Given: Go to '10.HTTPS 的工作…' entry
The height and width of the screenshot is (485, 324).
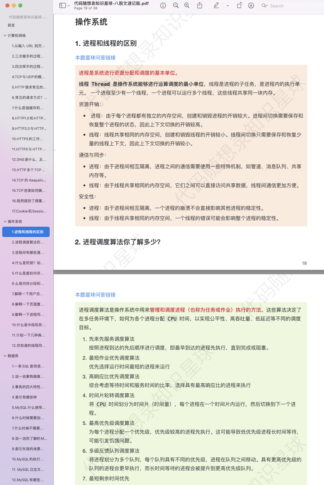Looking at the screenshot, I should point(28,139).
